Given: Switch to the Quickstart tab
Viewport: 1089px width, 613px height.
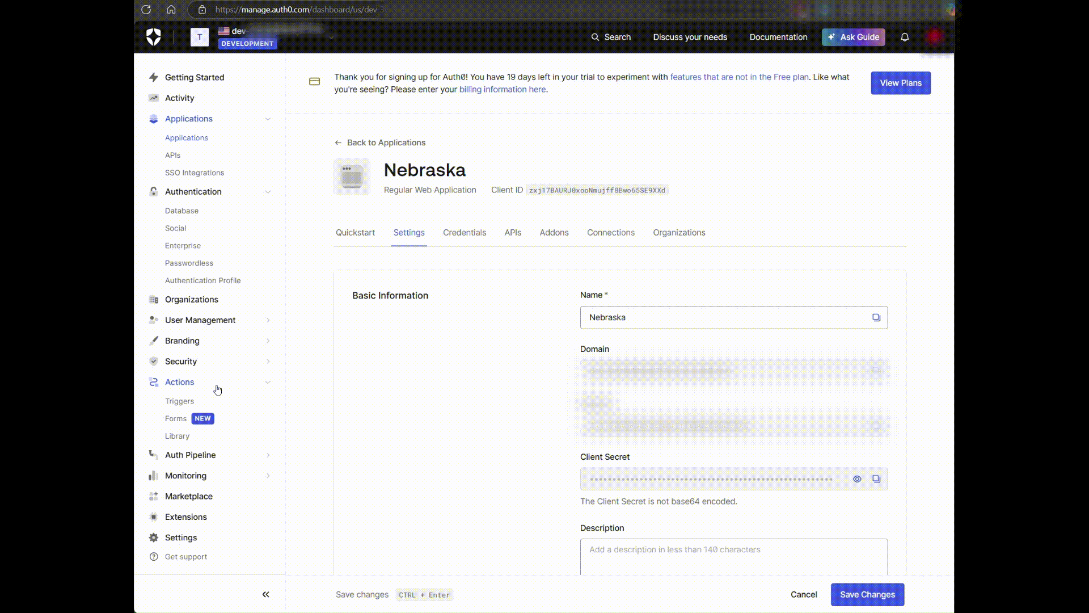Looking at the screenshot, I should [x=355, y=233].
